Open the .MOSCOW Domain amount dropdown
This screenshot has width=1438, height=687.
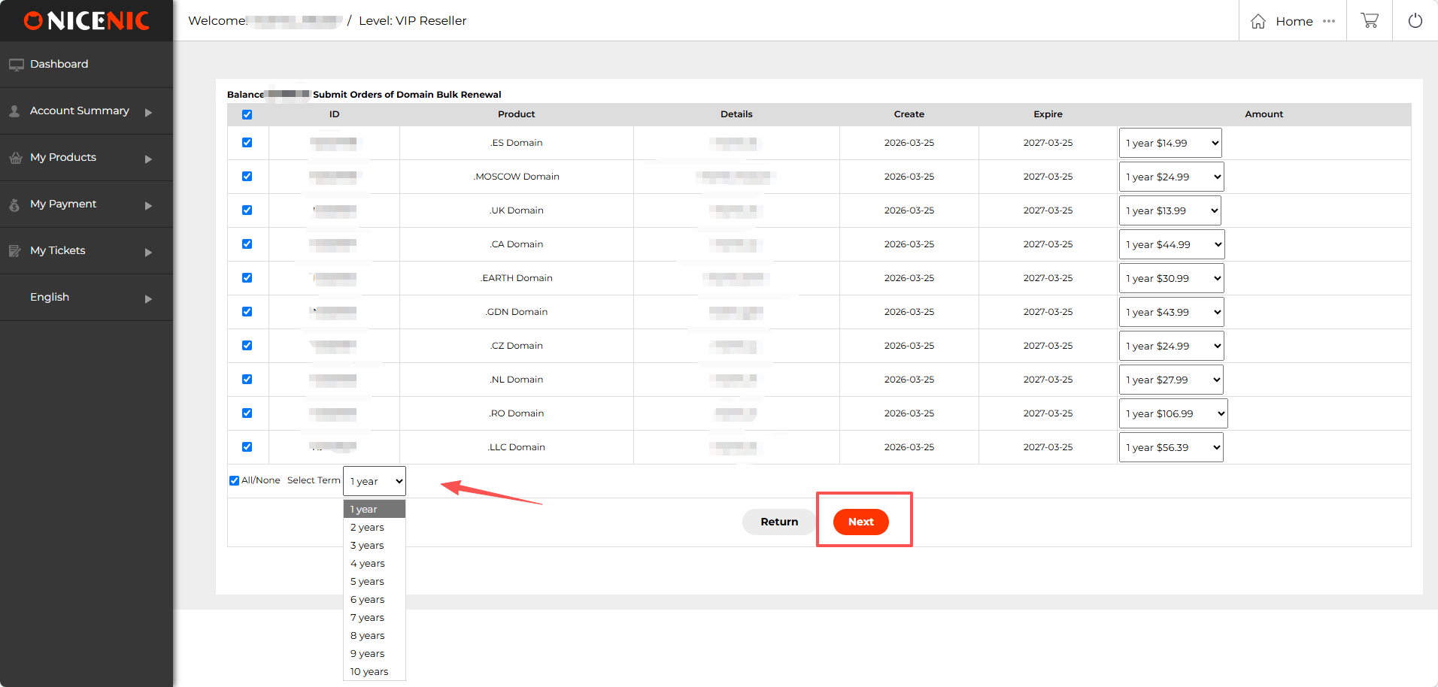click(x=1171, y=177)
